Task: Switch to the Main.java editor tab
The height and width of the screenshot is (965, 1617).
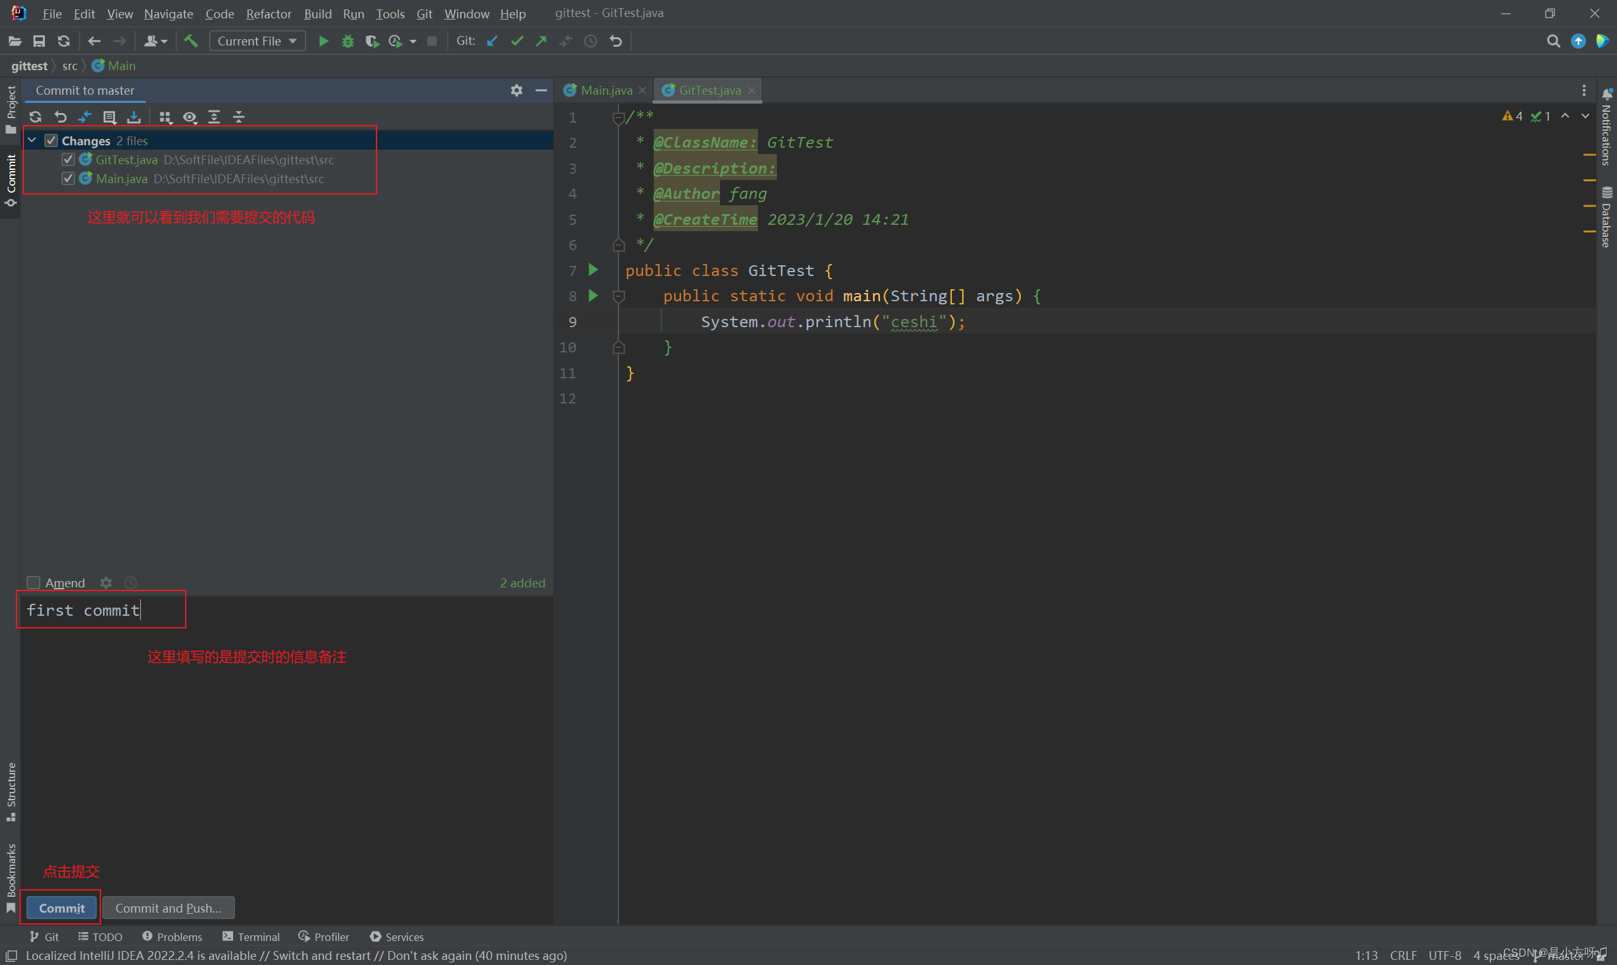Action: coord(604,90)
